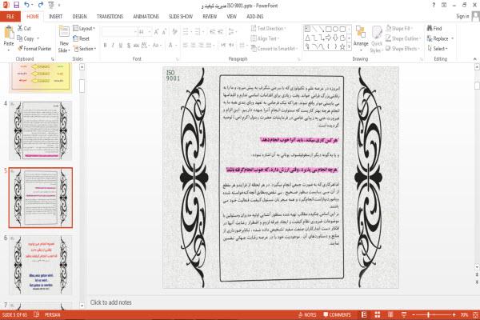The image size is (480, 320).
Task: Click PERSIAN language indicator
Action: pyautogui.click(x=52, y=314)
